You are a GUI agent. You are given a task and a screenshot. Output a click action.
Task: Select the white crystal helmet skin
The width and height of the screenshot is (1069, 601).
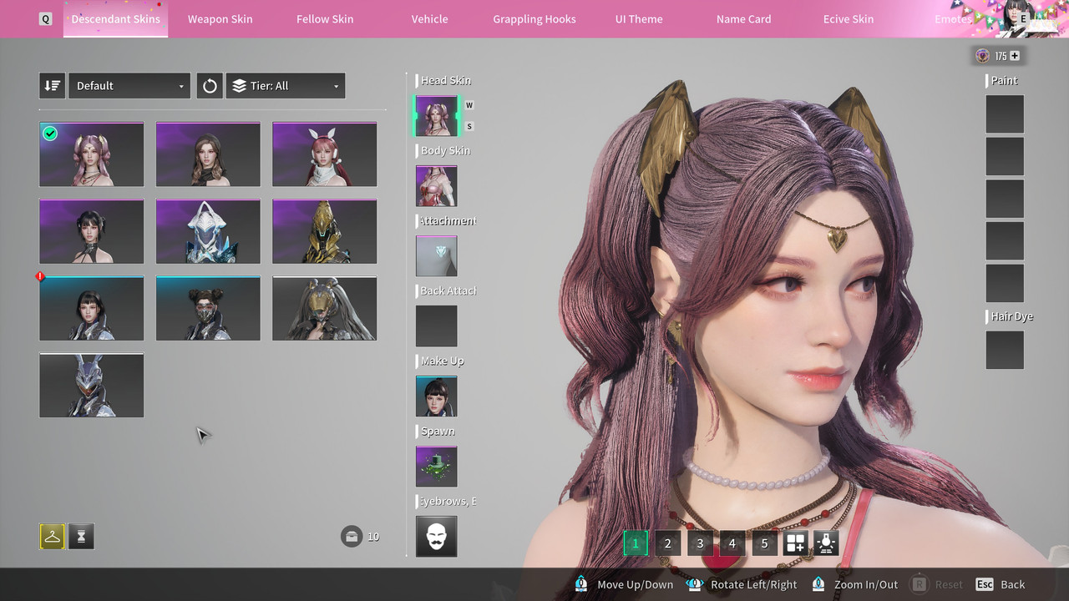pos(208,231)
